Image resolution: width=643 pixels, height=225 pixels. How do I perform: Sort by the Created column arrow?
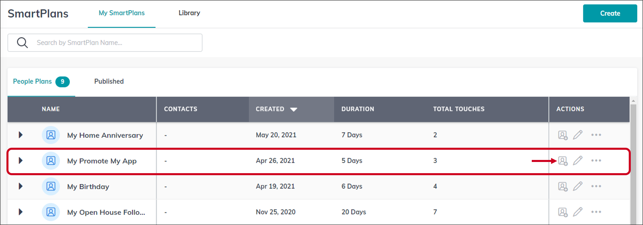(x=294, y=109)
